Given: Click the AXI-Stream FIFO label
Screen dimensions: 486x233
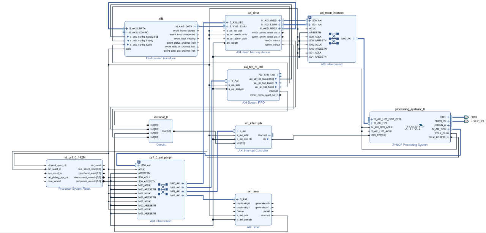Looking at the screenshot, I should [253, 103].
